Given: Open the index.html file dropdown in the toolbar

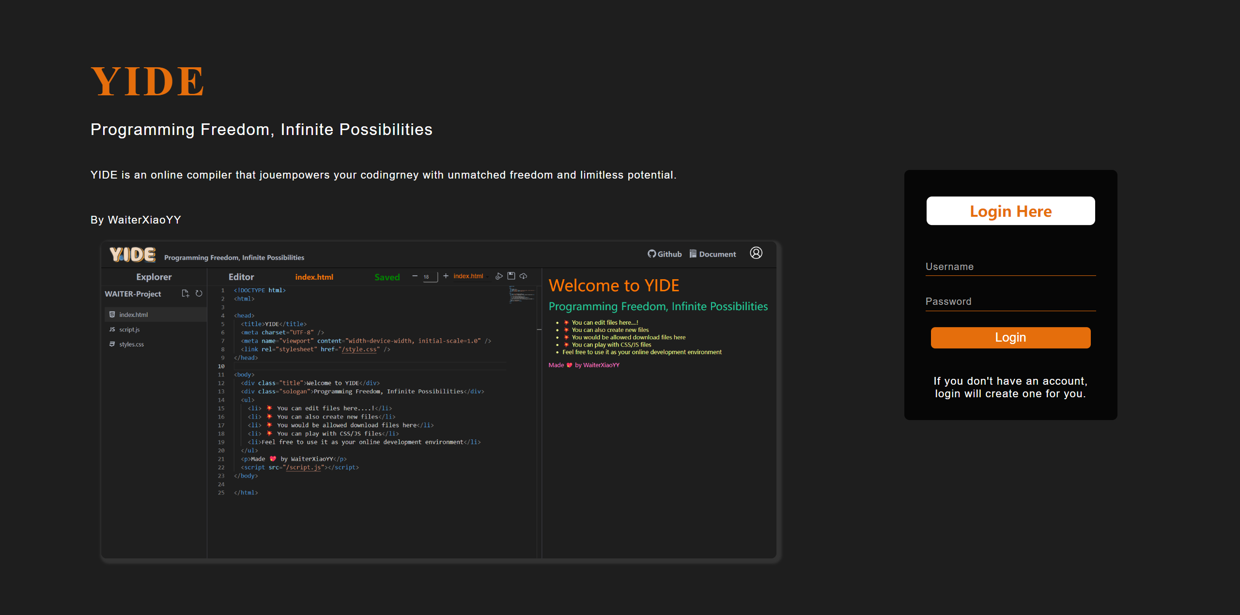Looking at the screenshot, I should 471,276.
